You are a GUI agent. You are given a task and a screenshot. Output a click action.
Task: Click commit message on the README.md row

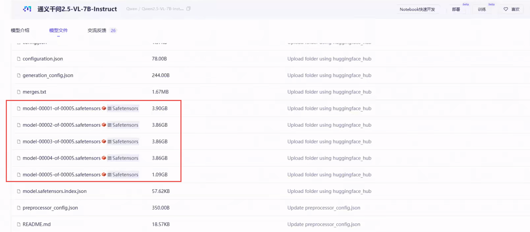coord(324,224)
